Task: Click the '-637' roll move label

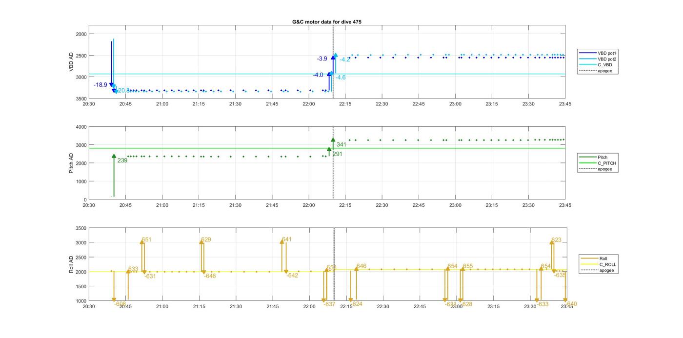Action: 329,304
